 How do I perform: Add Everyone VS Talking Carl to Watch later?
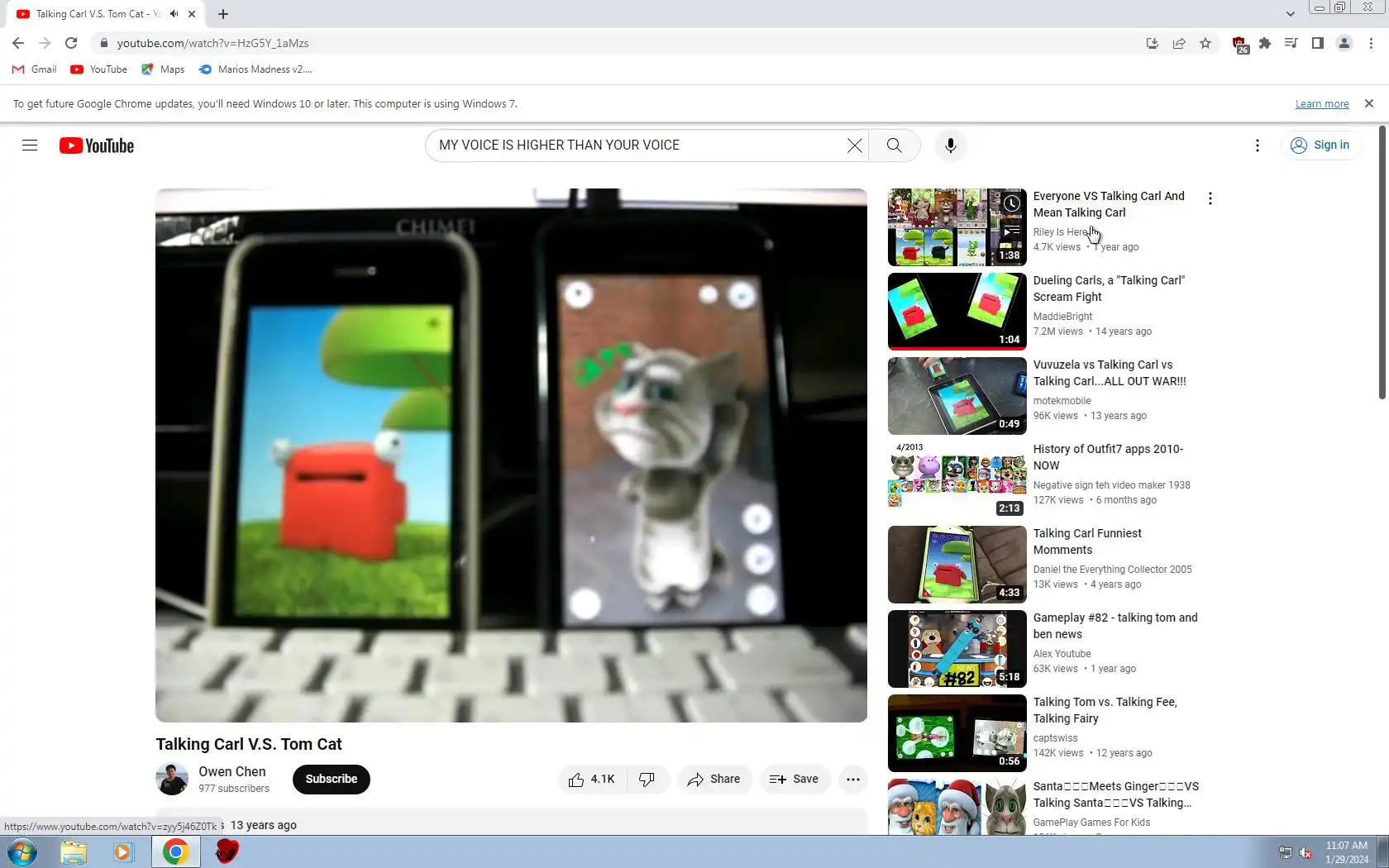click(x=1011, y=204)
